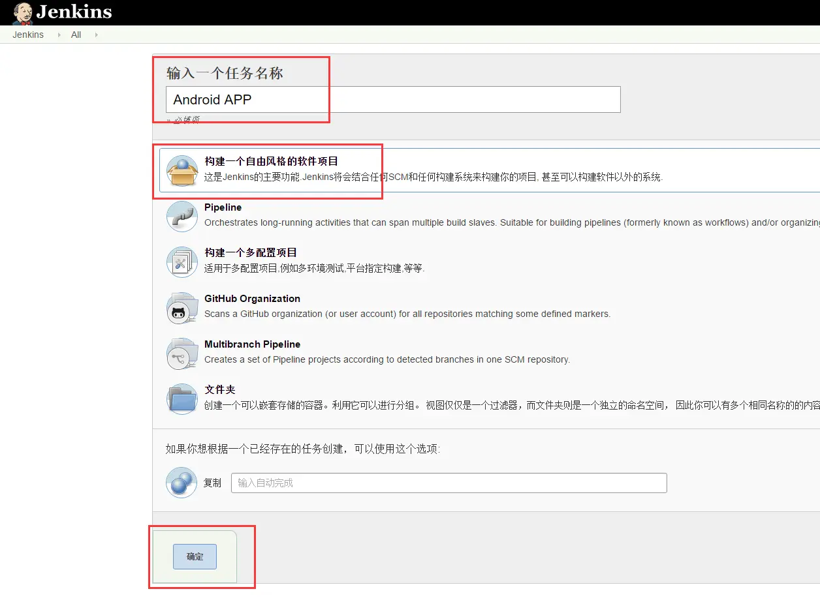Click the 确定 confirm button
The height and width of the screenshot is (602, 820).
195,556
